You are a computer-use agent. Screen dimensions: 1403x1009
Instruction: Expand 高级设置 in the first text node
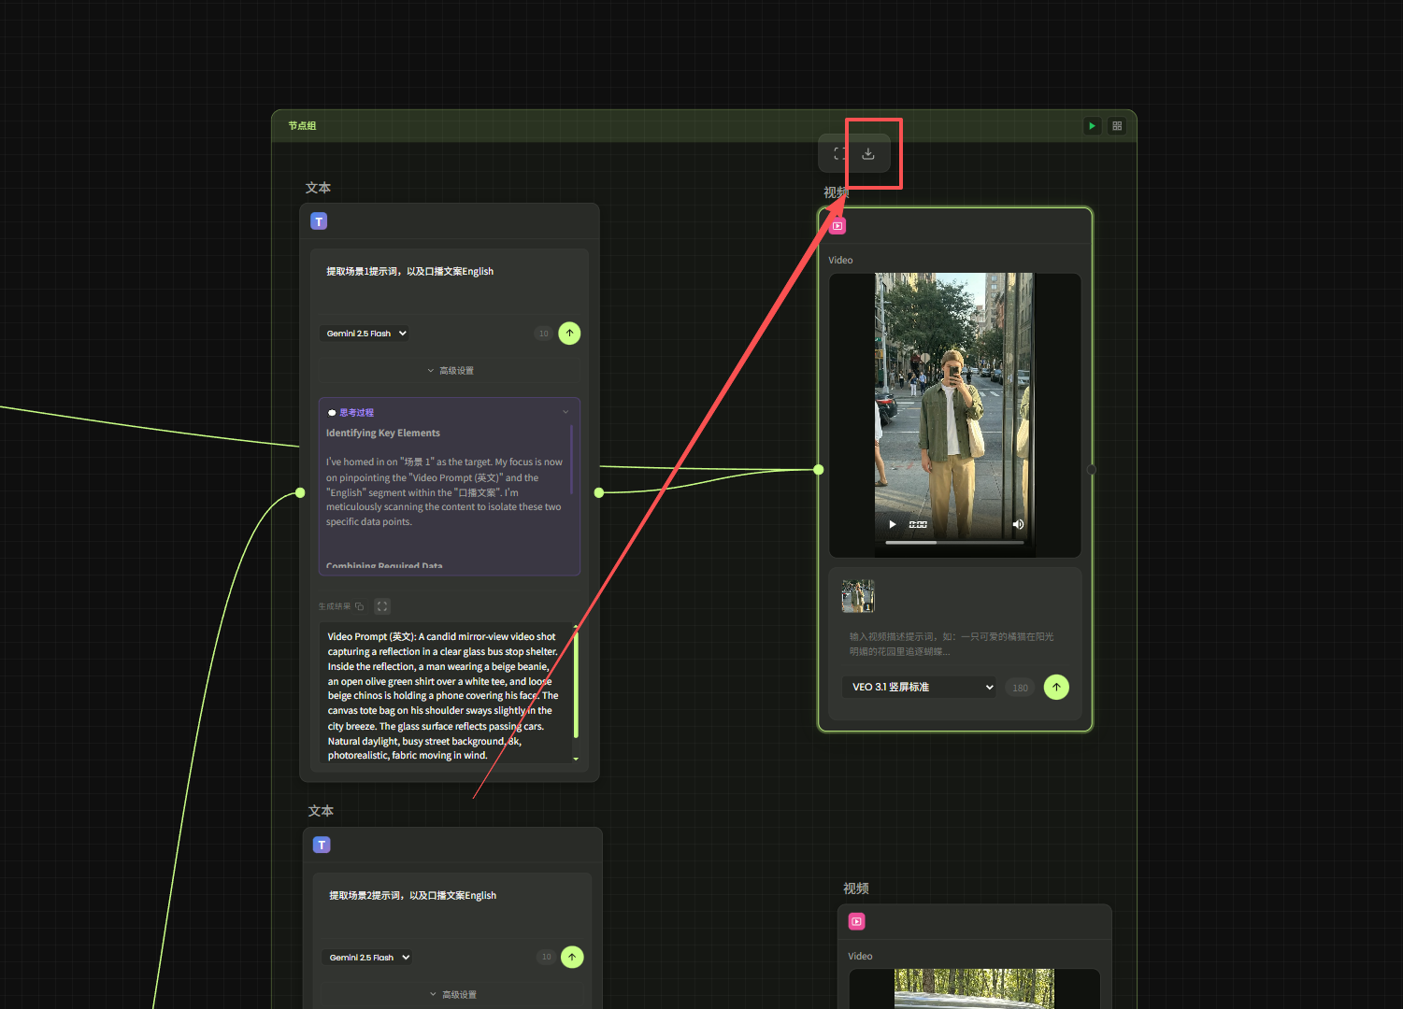pyautogui.click(x=450, y=371)
